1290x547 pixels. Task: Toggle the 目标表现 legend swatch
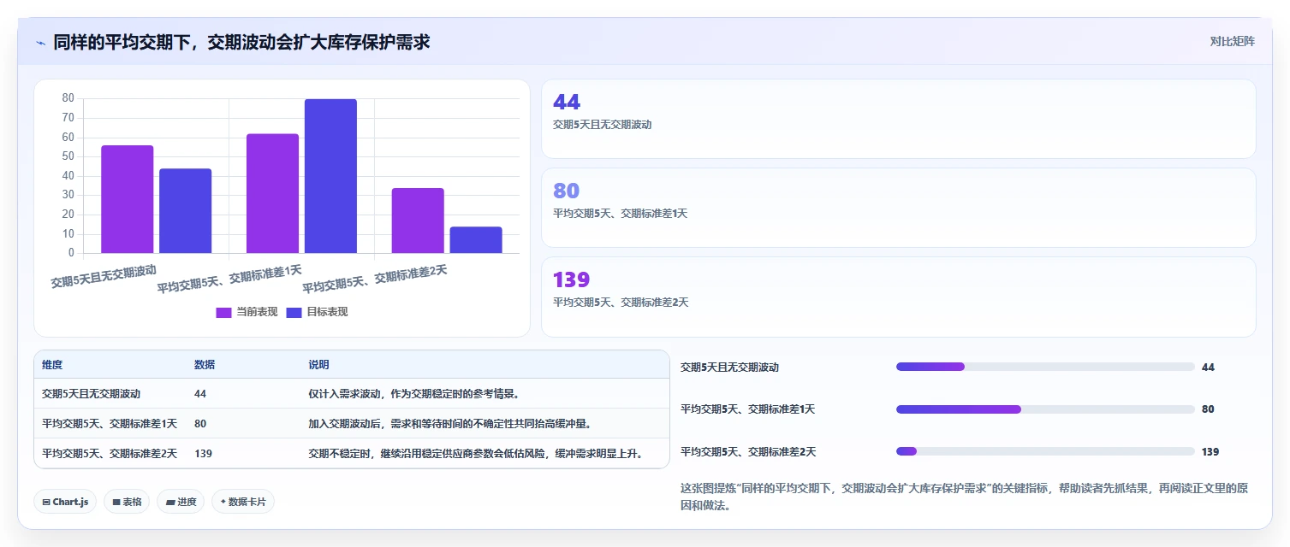pos(294,312)
